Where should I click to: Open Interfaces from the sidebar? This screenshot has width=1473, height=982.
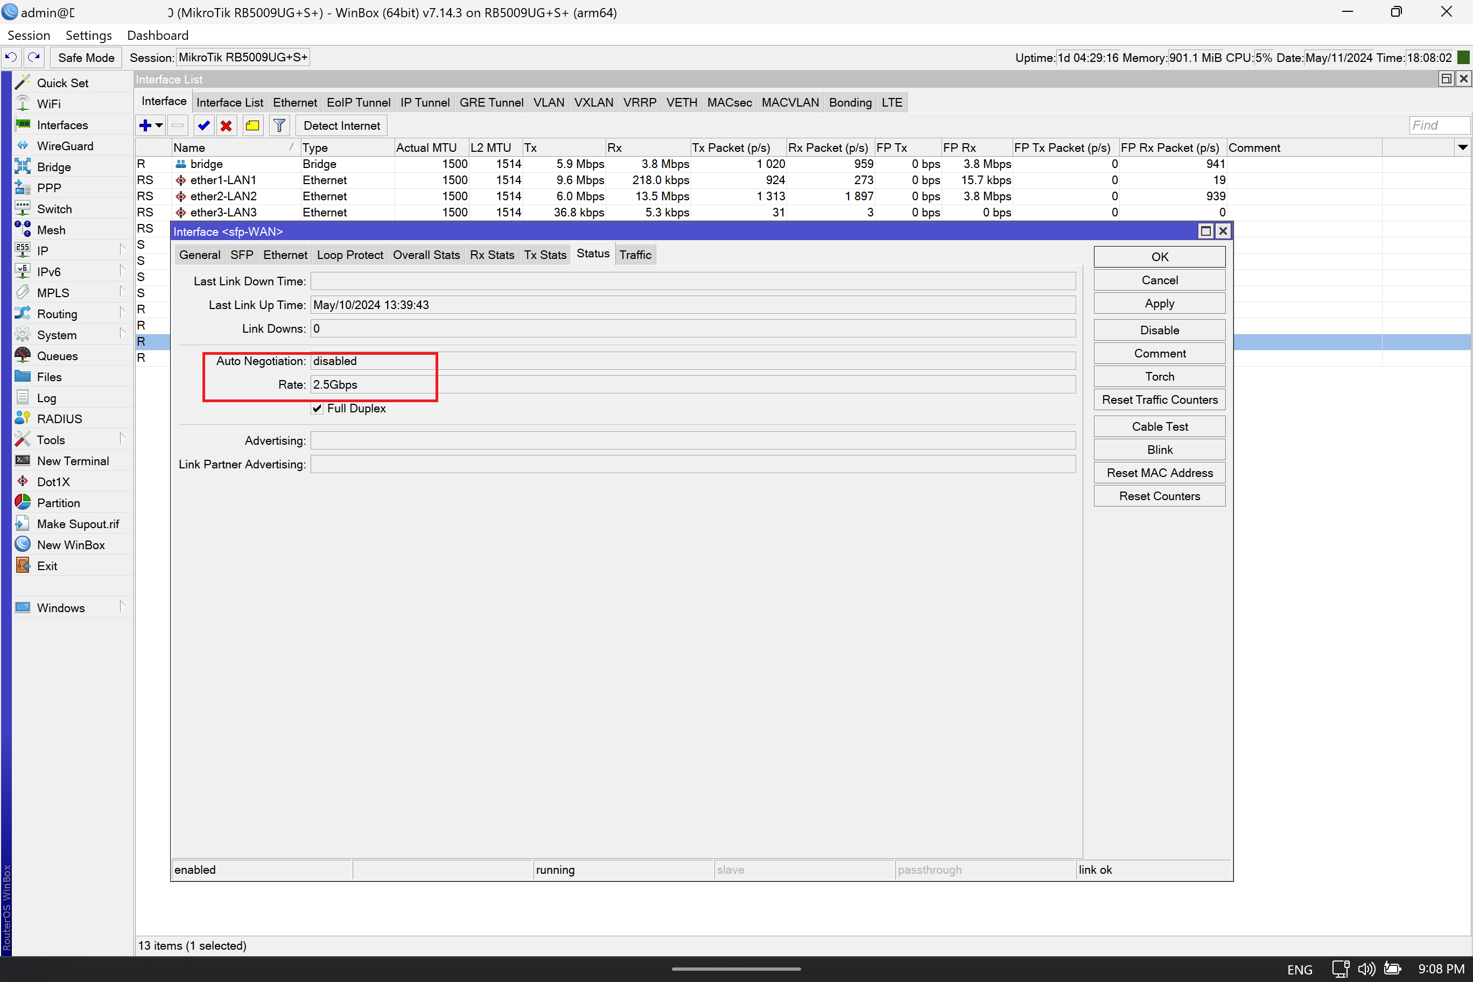(62, 124)
